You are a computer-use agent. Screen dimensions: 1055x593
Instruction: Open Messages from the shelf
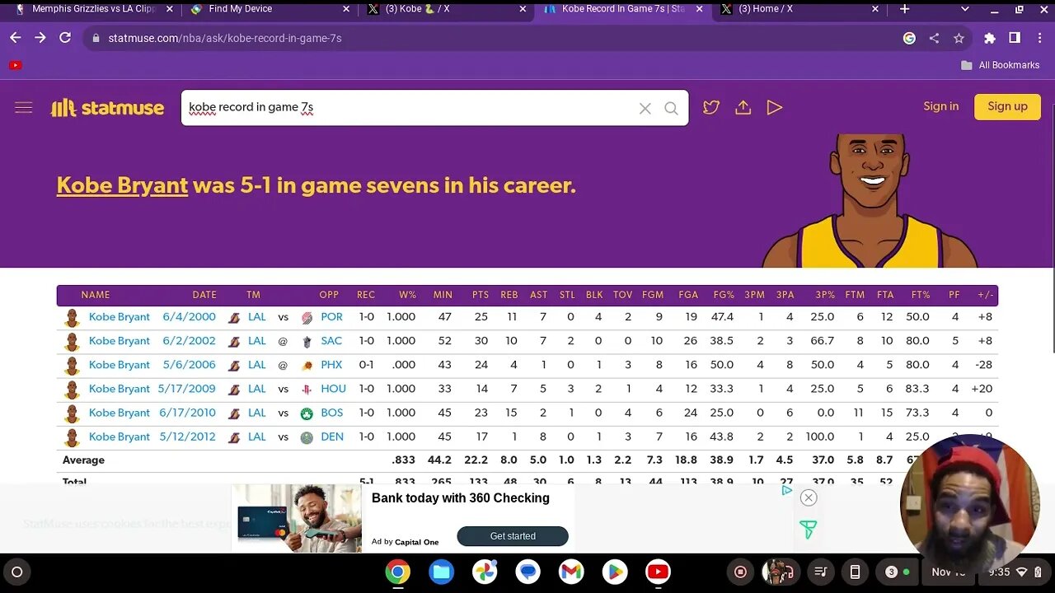[x=527, y=572]
